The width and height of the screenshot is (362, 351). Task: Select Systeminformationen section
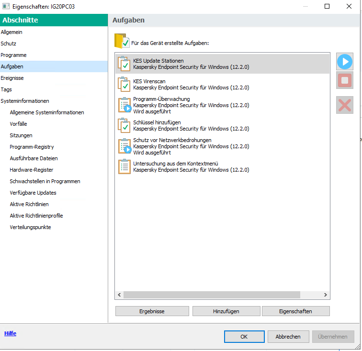25,101
